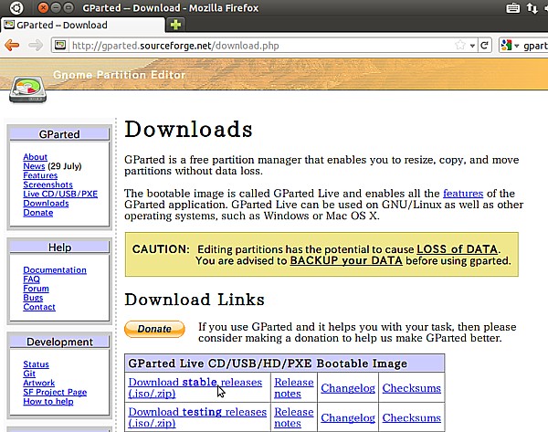Click the features link in the description paragraph
Image resolution: width=548 pixels, height=432 pixels.
(463, 194)
